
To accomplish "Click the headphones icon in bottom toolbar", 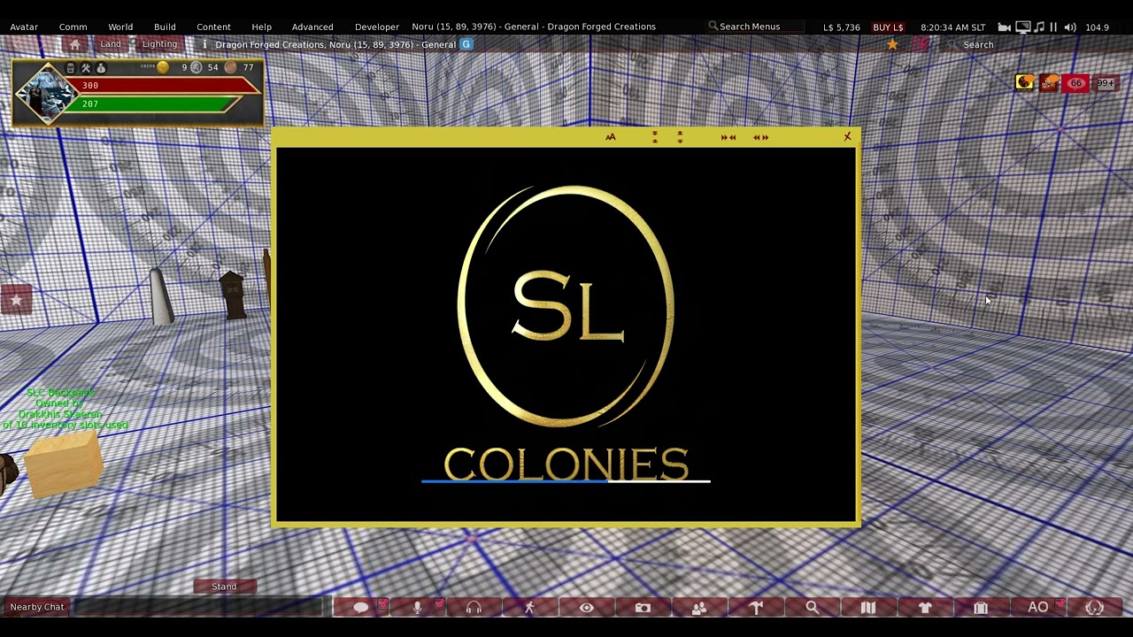I will pyautogui.click(x=474, y=608).
